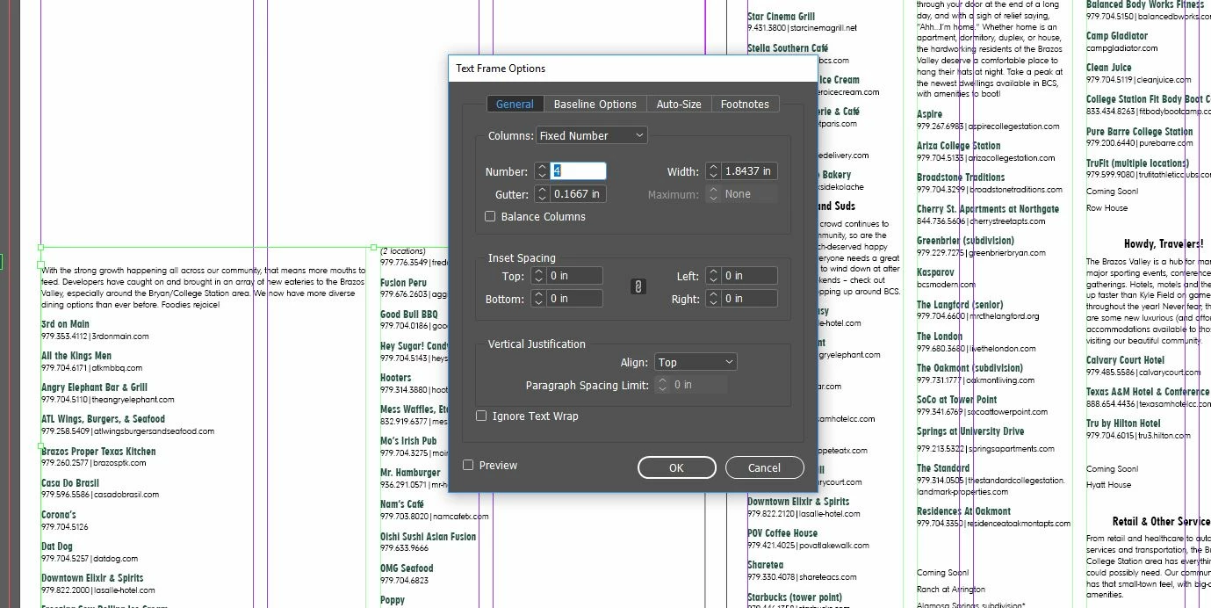This screenshot has height=608, width=1211.
Task: Click the Number field stepper arrows
Action: (x=542, y=171)
